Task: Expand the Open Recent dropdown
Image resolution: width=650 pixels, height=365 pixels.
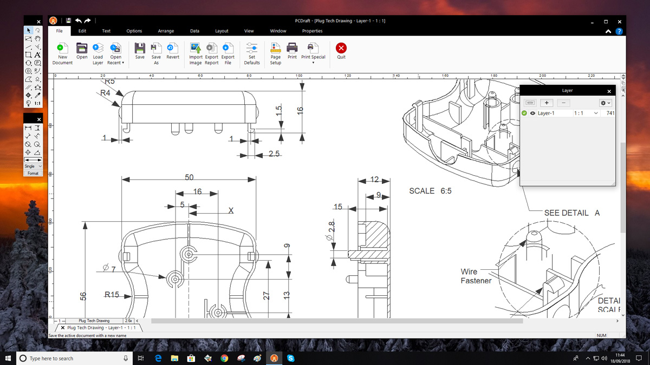Action: coord(123,63)
